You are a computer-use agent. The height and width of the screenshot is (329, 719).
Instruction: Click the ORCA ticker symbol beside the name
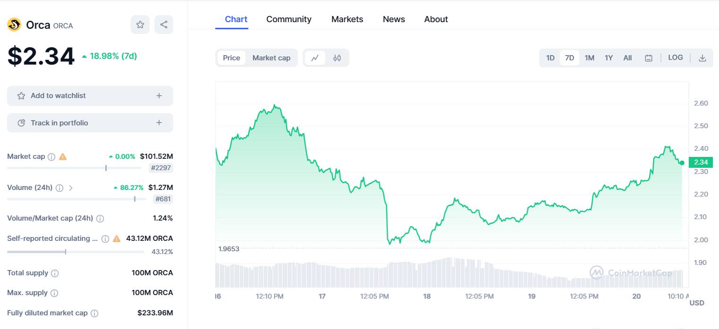[63, 26]
